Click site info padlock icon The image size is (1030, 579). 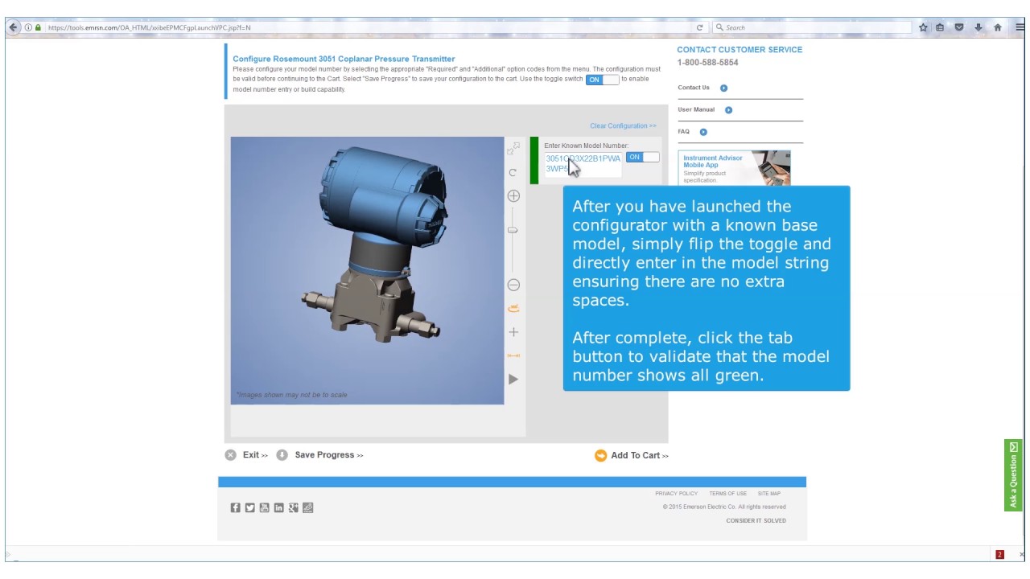click(x=38, y=27)
